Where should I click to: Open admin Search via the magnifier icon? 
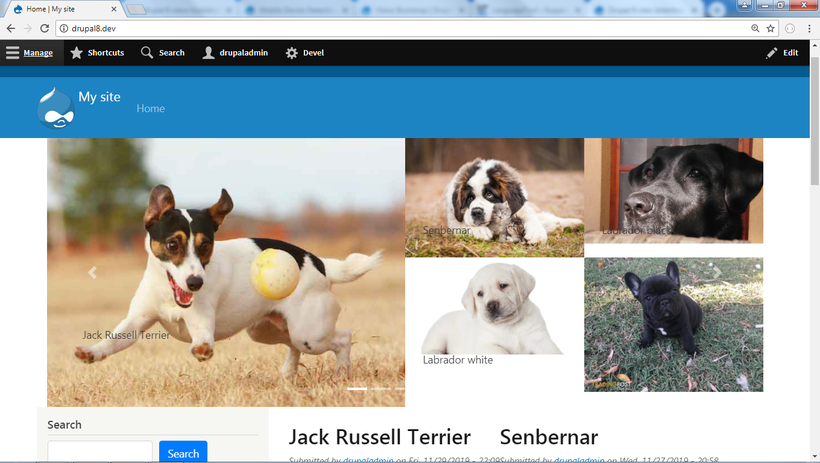point(146,52)
